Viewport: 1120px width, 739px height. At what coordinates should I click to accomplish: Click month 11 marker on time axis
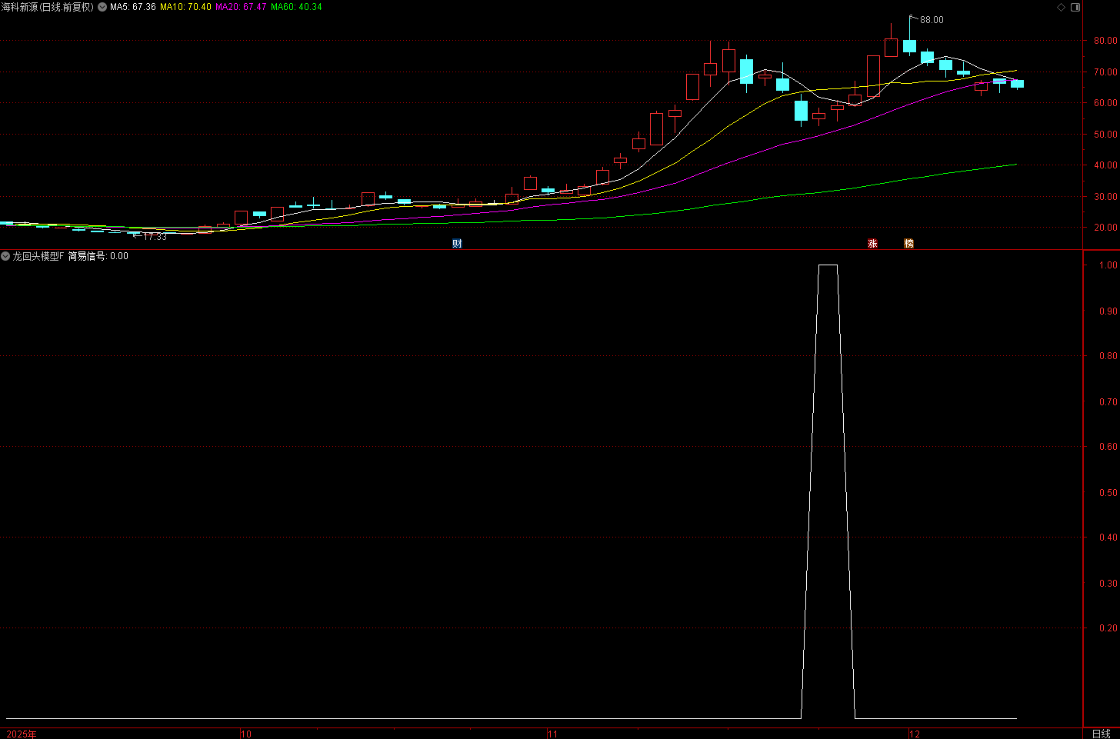[x=552, y=734]
